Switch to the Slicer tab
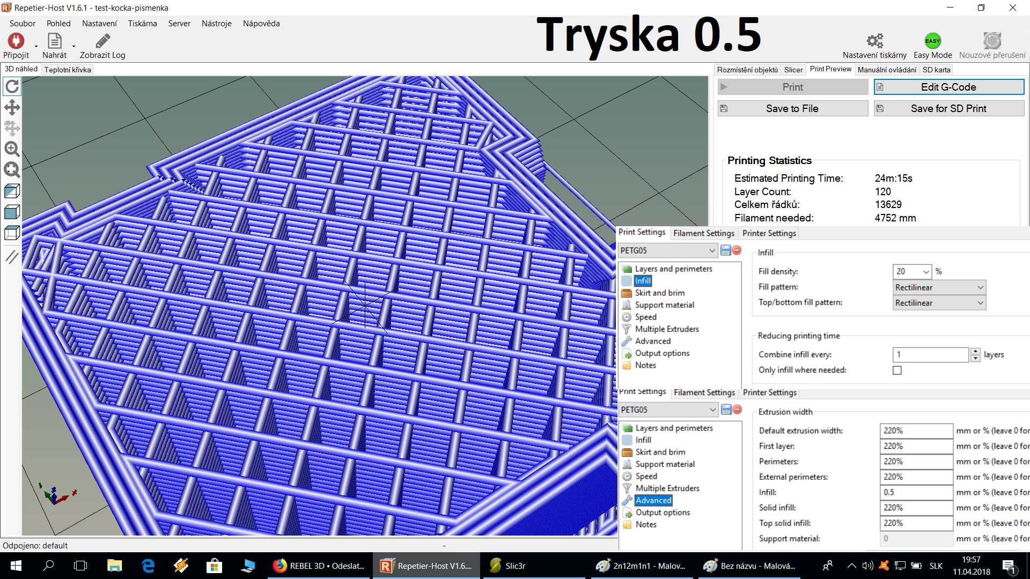The height and width of the screenshot is (579, 1030). (x=793, y=70)
